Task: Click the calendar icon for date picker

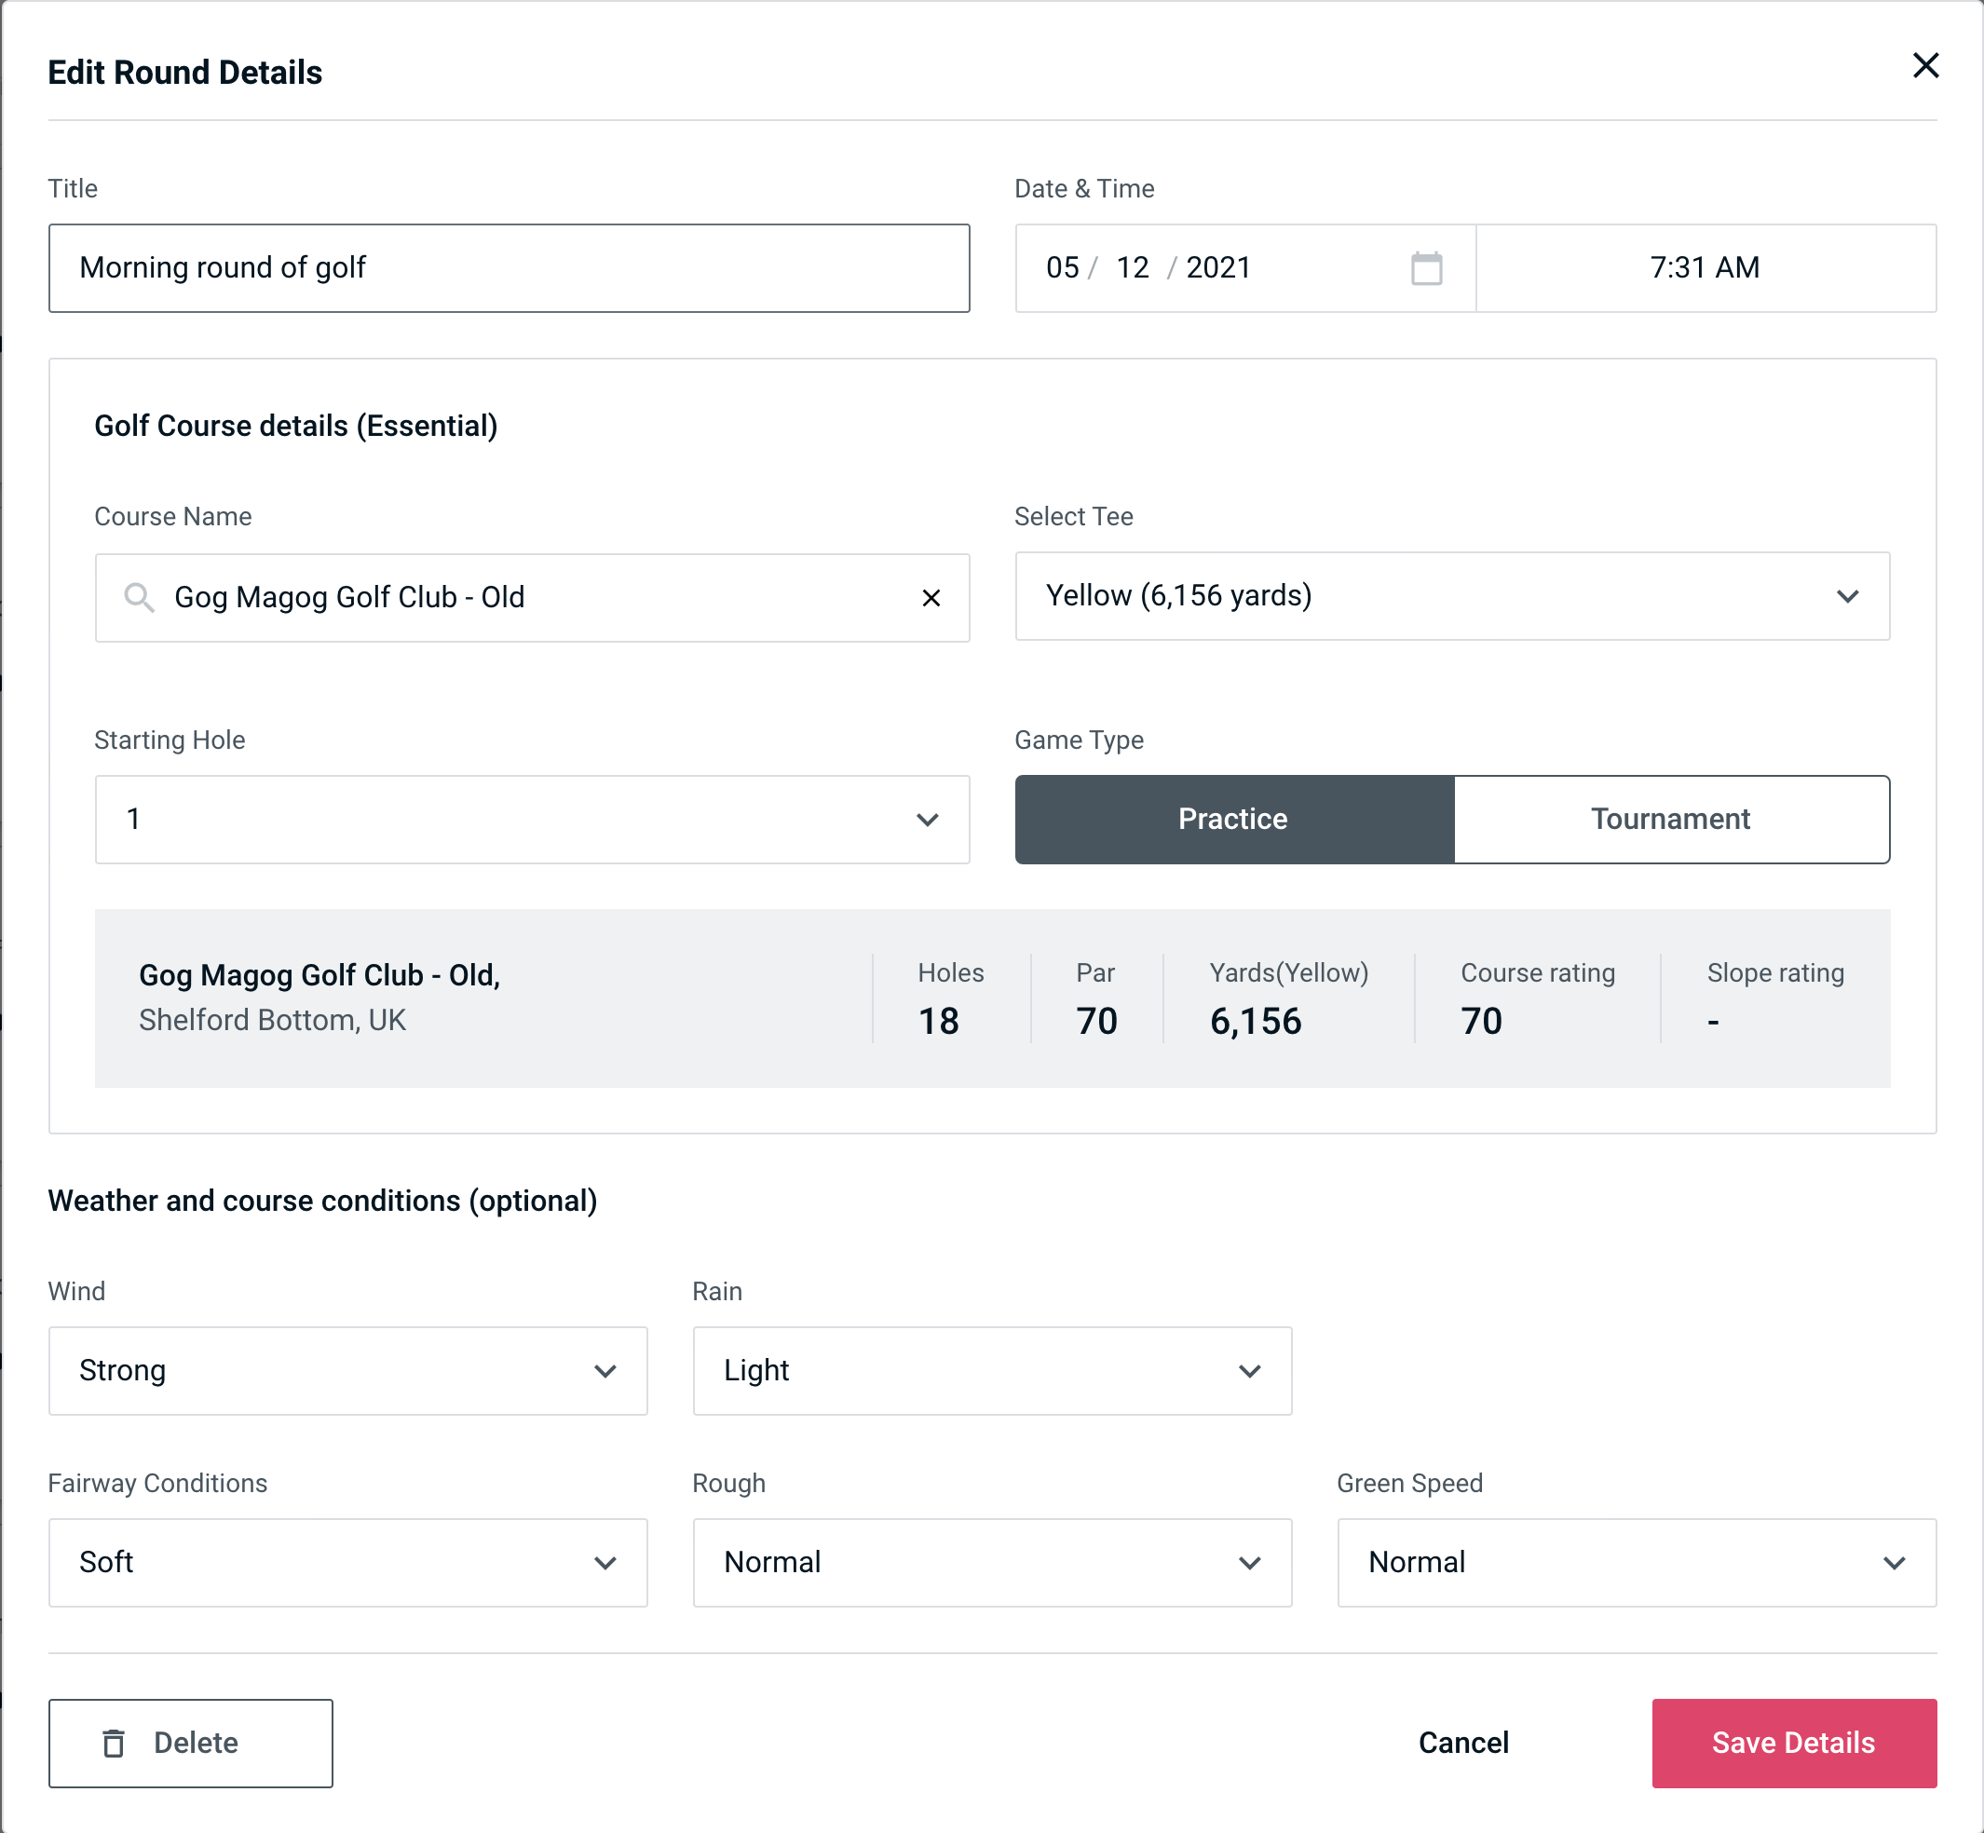Action: (x=1426, y=268)
